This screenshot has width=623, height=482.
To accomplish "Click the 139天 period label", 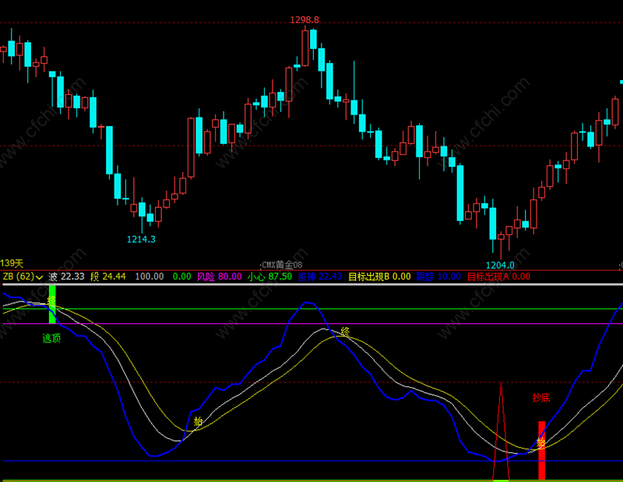I will [12, 263].
